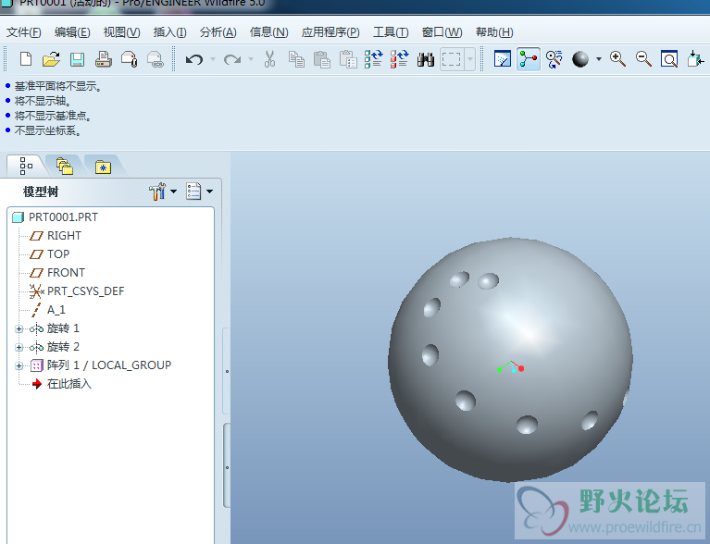Open a file with the folder icon
Image resolution: width=710 pixels, height=544 pixels.
(x=51, y=59)
